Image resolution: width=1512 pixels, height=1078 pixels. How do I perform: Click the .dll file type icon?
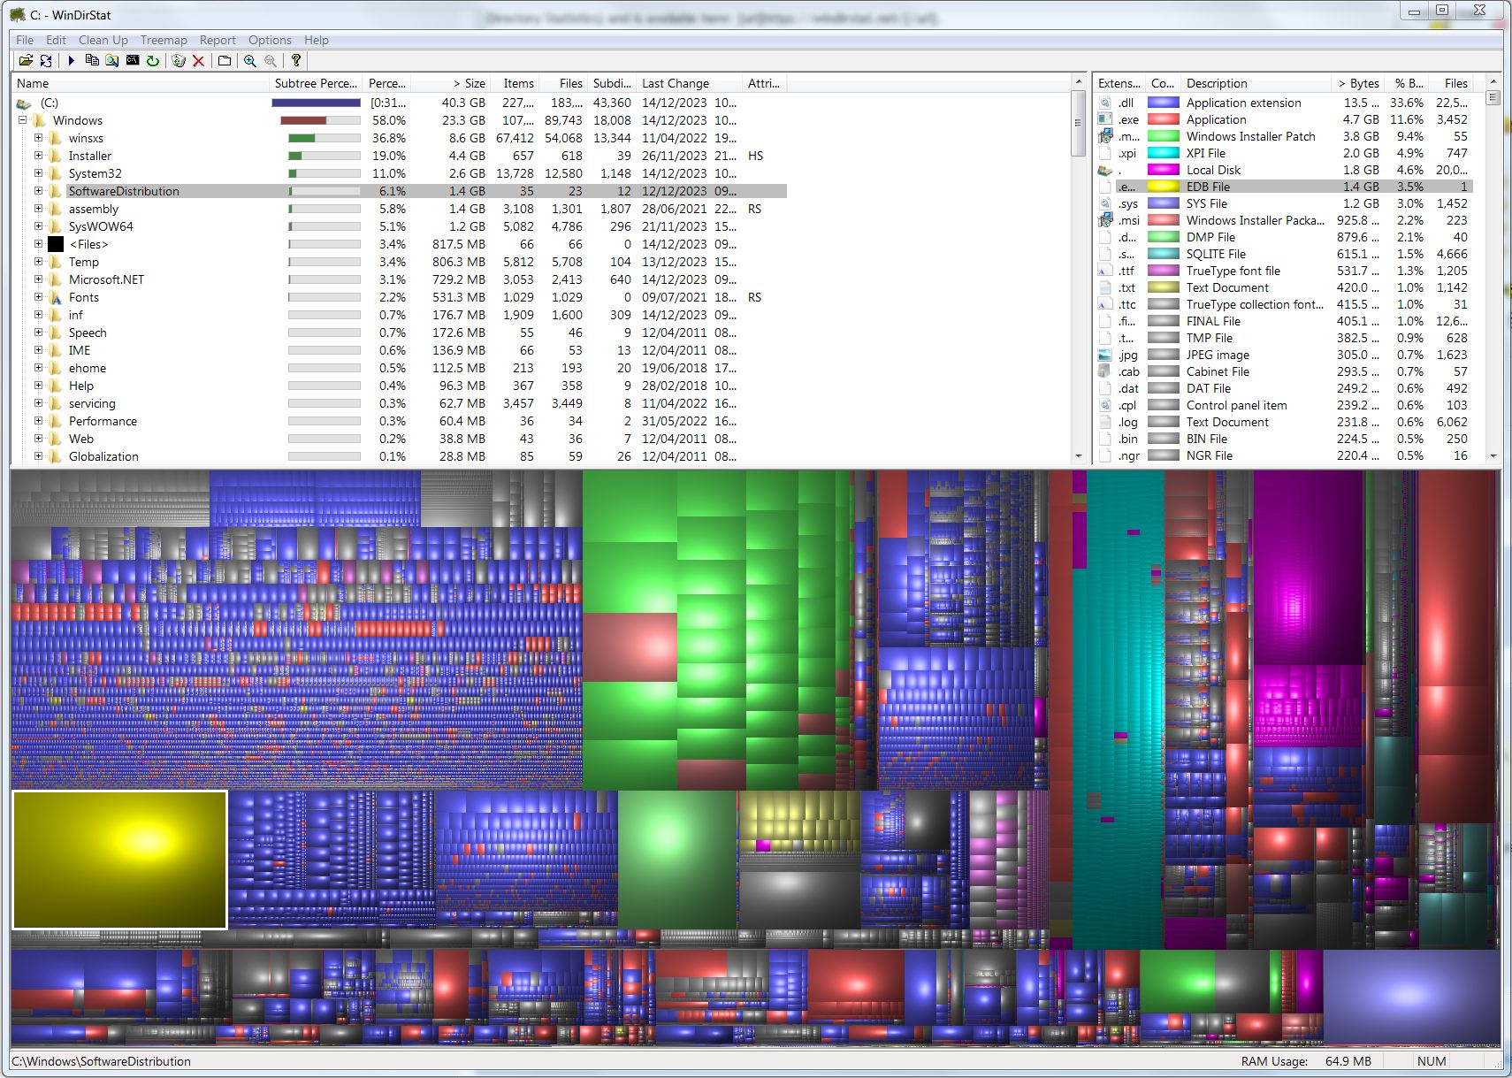(x=1105, y=103)
